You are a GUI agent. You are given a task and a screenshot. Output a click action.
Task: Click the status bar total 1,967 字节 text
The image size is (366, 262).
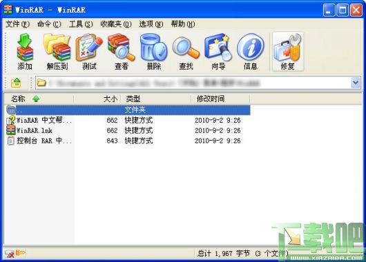(x=224, y=253)
